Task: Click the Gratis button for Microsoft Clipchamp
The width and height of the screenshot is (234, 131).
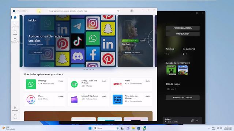Action: (x=104, y=96)
